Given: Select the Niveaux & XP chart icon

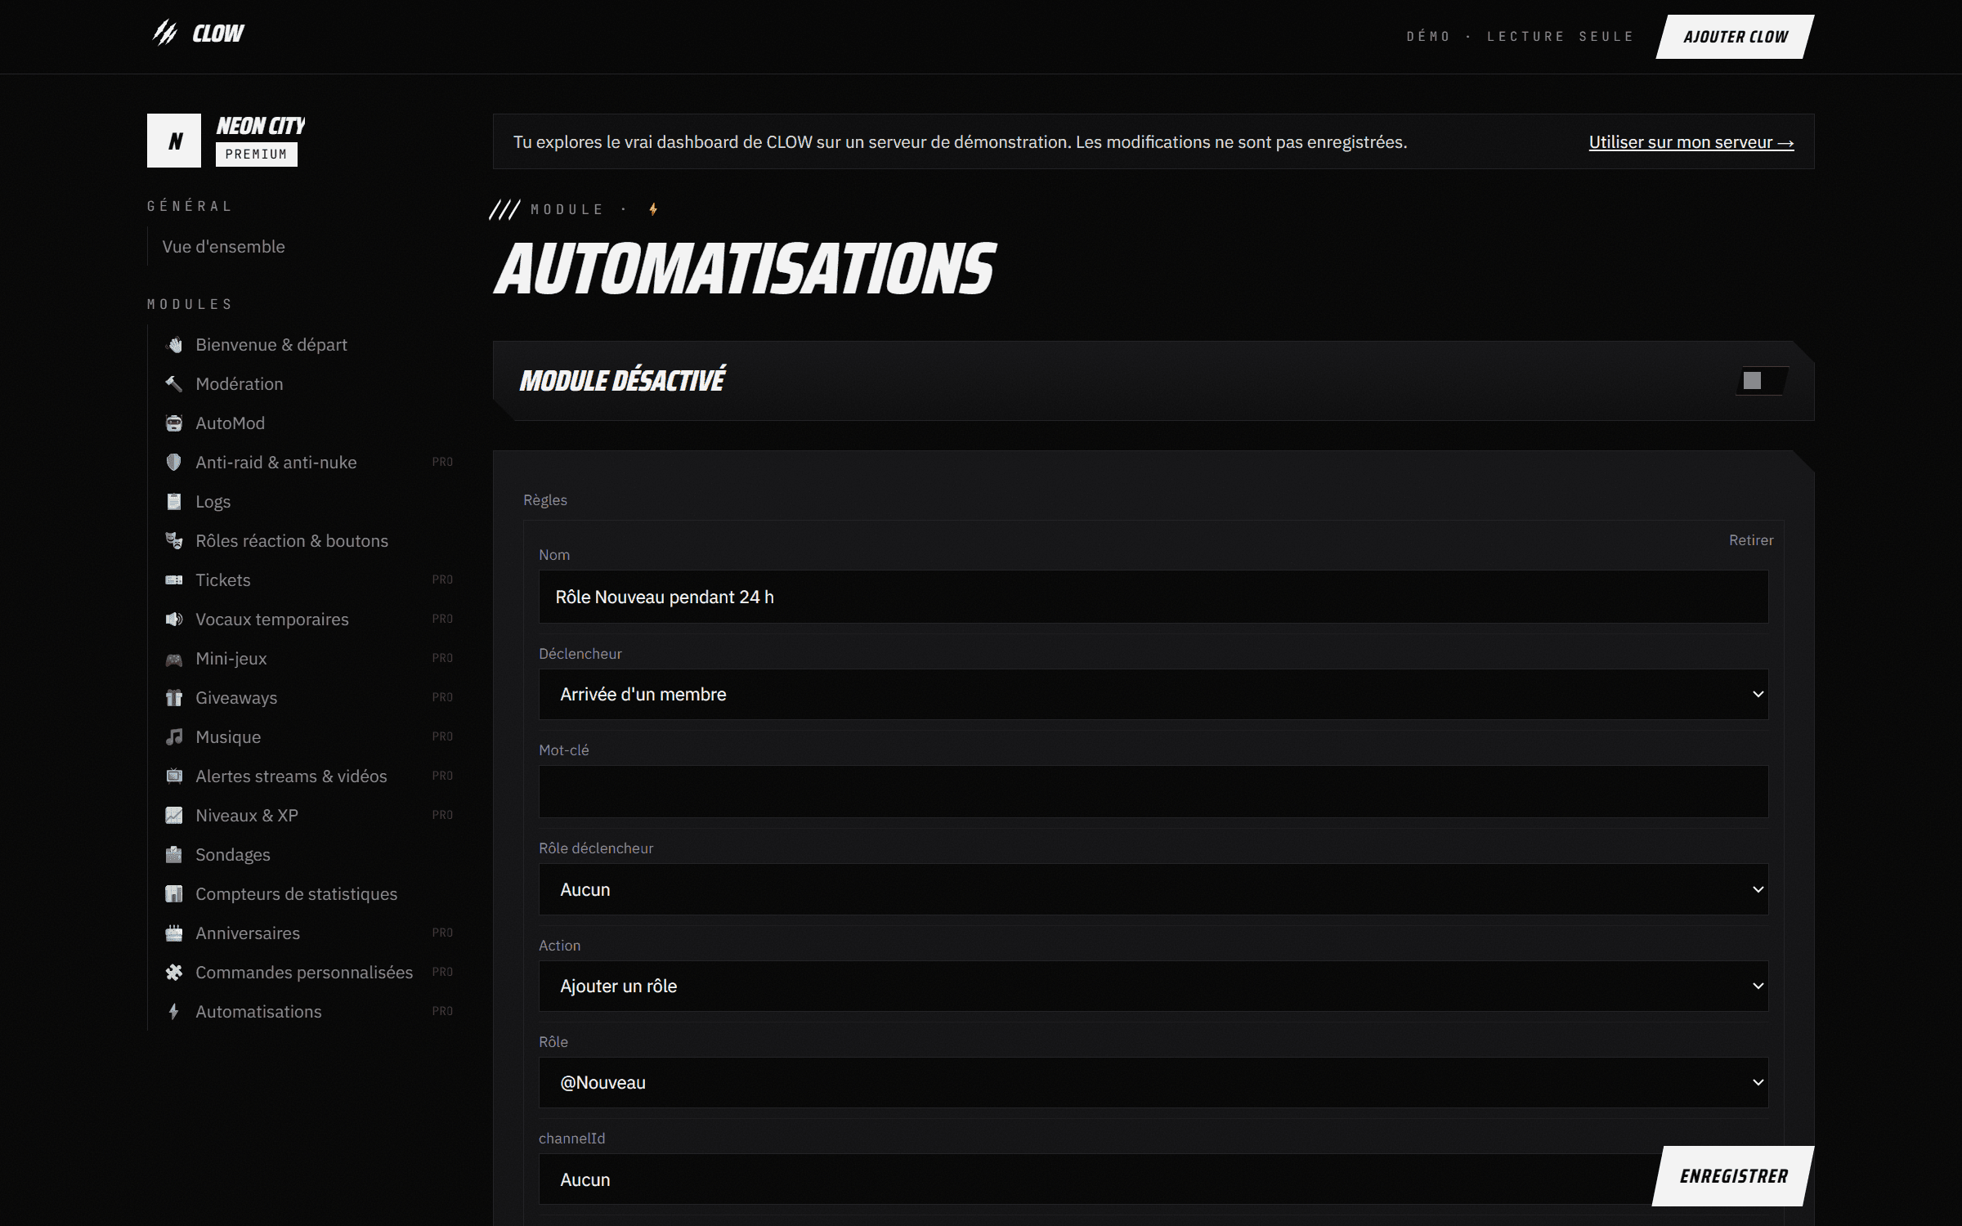Looking at the screenshot, I should click(x=174, y=816).
